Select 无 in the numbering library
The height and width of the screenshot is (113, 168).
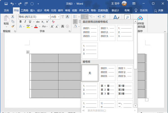[90, 73]
